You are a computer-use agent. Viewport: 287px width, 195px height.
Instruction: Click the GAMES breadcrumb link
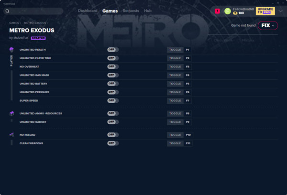point(14,22)
